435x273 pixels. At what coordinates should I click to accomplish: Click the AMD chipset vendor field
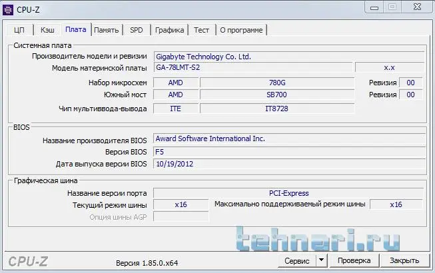pyautogui.click(x=176, y=83)
